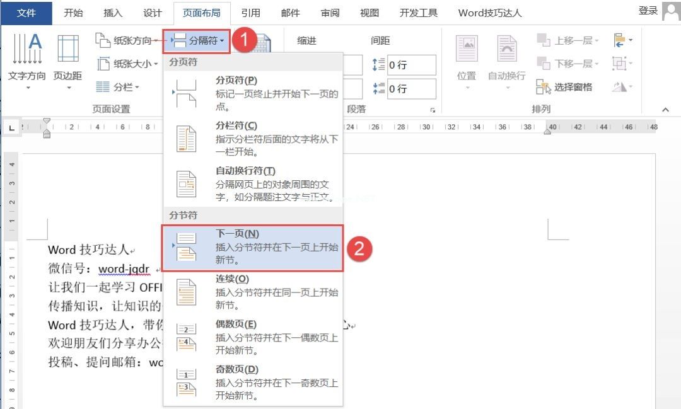
Task: Open the Selection Pane (选择窗格)
Action: point(565,87)
